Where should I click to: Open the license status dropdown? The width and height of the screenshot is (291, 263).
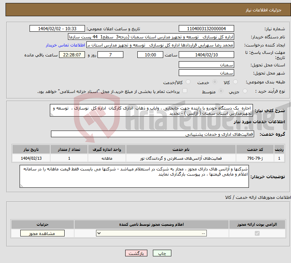[x=151, y=233]
